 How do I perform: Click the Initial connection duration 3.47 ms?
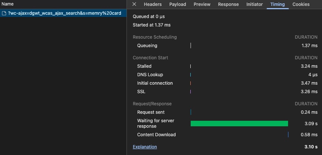[x=309, y=83]
